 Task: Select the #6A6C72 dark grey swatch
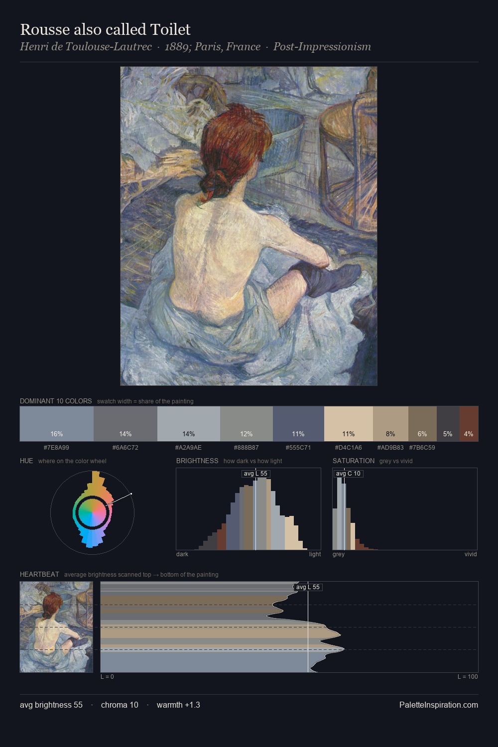click(125, 424)
